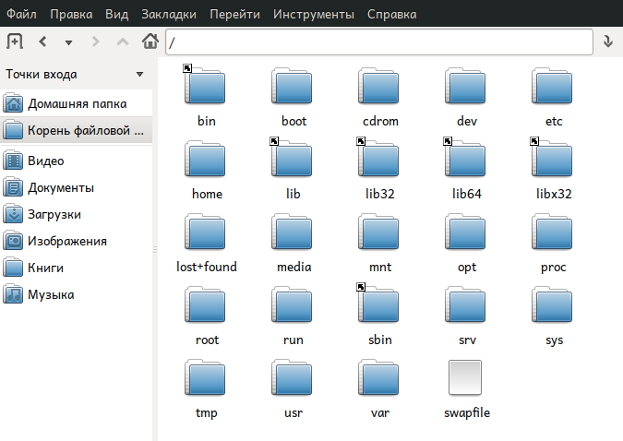Select Корень файловой системы in the sidebar
The height and width of the screenshot is (441, 623).
77,130
